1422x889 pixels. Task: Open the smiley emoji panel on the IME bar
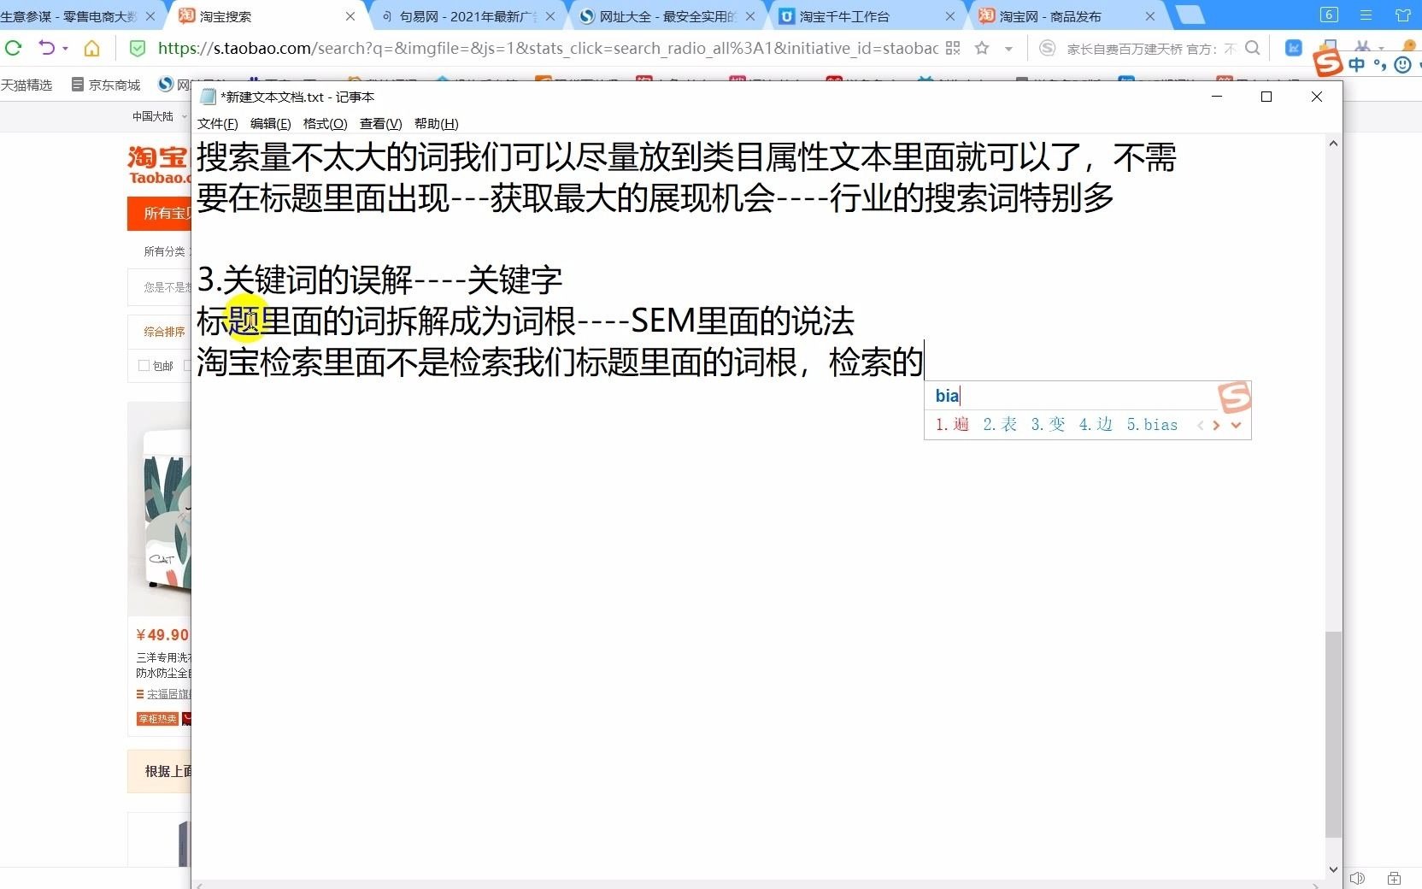point(1401,64)
